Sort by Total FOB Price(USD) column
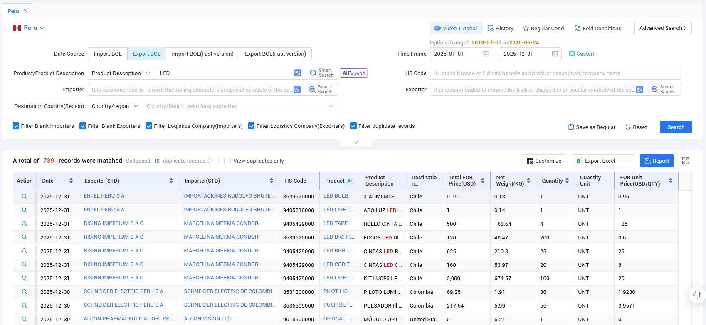Screen dimensions: 706x325 point(483,181)
